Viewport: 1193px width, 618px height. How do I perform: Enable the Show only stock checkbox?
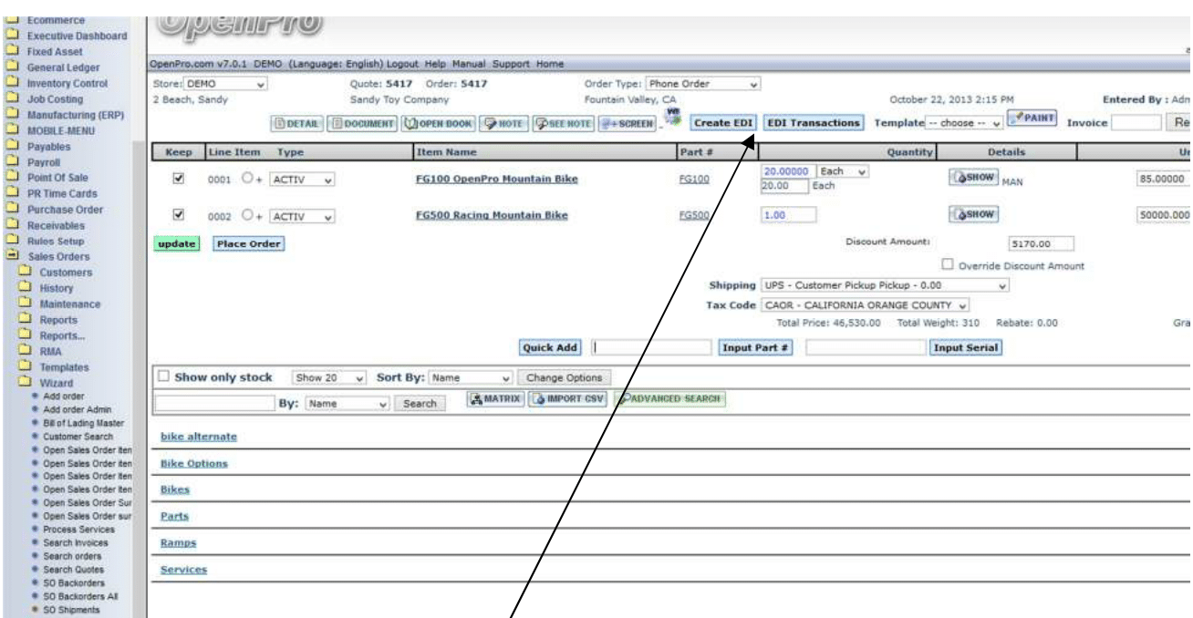[x=165, y=377]
